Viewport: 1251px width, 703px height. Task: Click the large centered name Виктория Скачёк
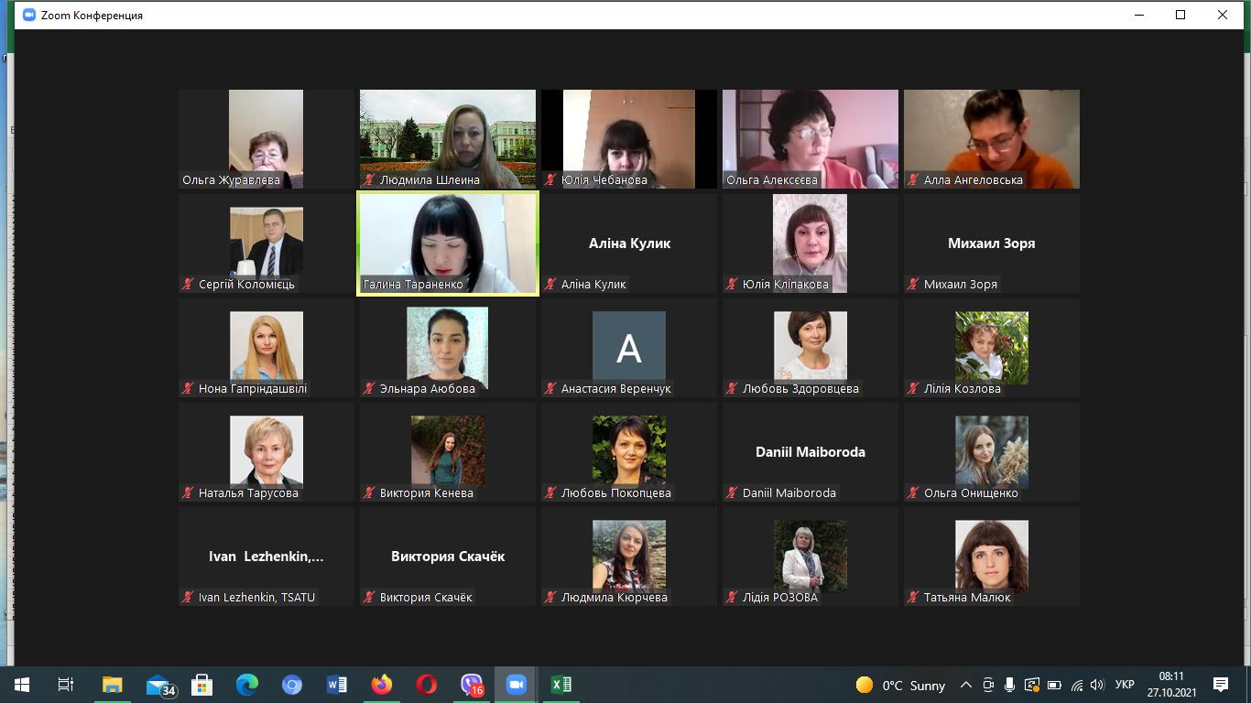point(448,557)
